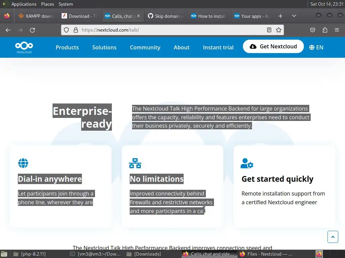Toggle reader view icon
The width and height of the screenshot is (345, 258).
click(x=269, y=30)
